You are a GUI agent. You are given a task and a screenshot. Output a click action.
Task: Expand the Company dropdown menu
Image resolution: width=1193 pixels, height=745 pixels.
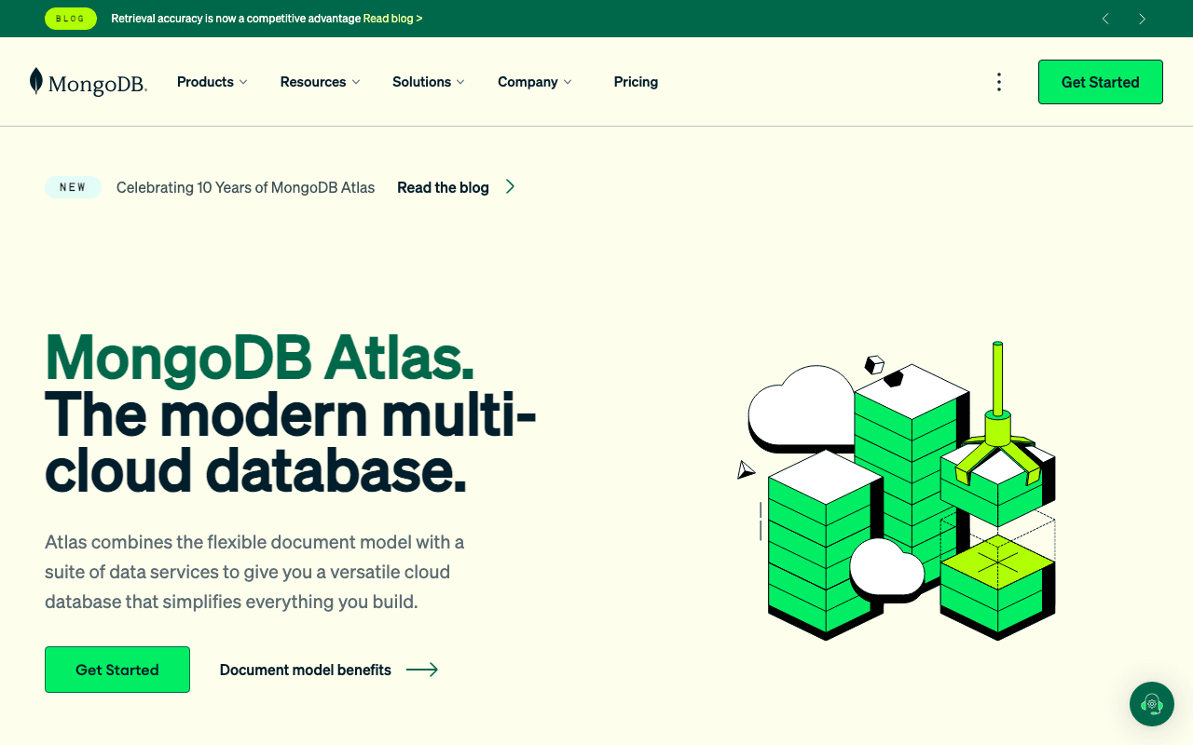535,82
